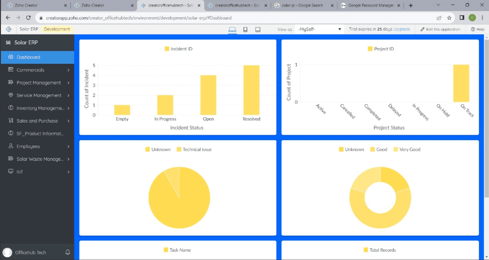
Task: Open the Help button
Action: 478,29
